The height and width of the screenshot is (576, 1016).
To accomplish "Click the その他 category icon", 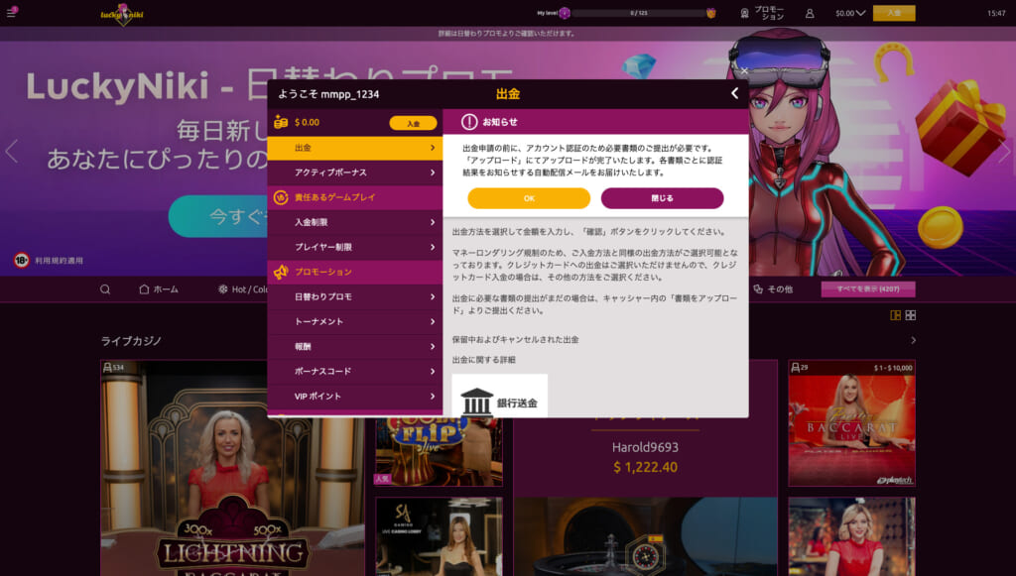I will pyautogui.click(x=757, y=289).
